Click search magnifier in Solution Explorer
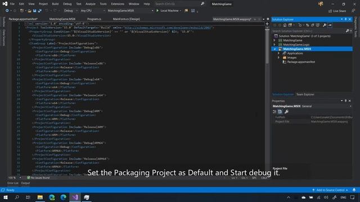This screenshot has width=360, height=202. 348,31
